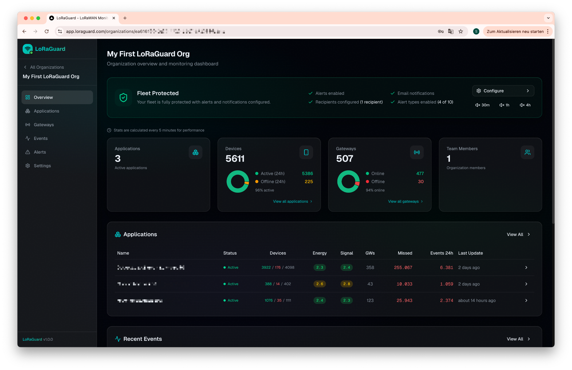Open first application row chevron
Image resolution: width=572 pixels, height=370 pixels.
[526, 268]
